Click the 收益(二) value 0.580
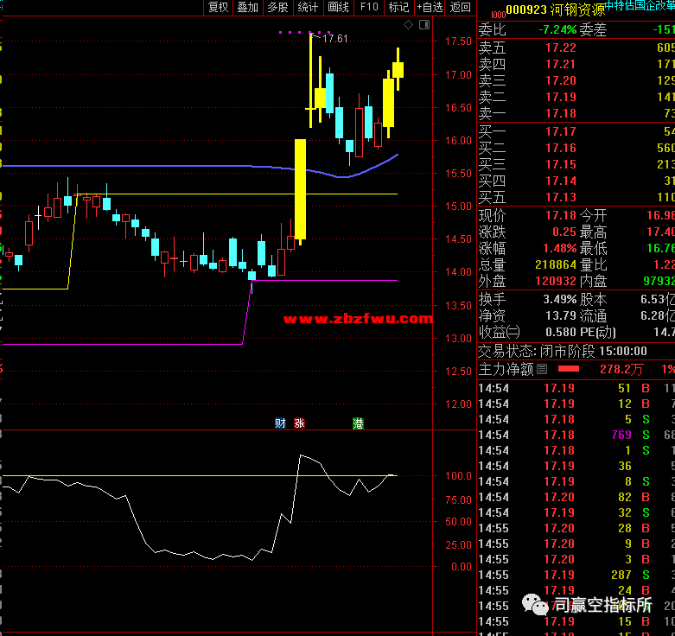Screen dimensions: 675x636 click(x=561, y=332)
